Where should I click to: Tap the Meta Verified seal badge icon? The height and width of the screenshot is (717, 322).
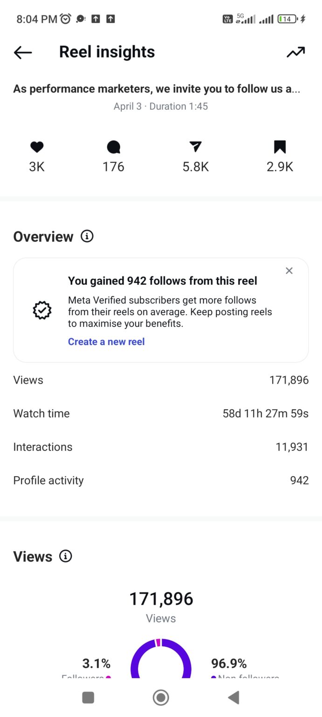42,310
